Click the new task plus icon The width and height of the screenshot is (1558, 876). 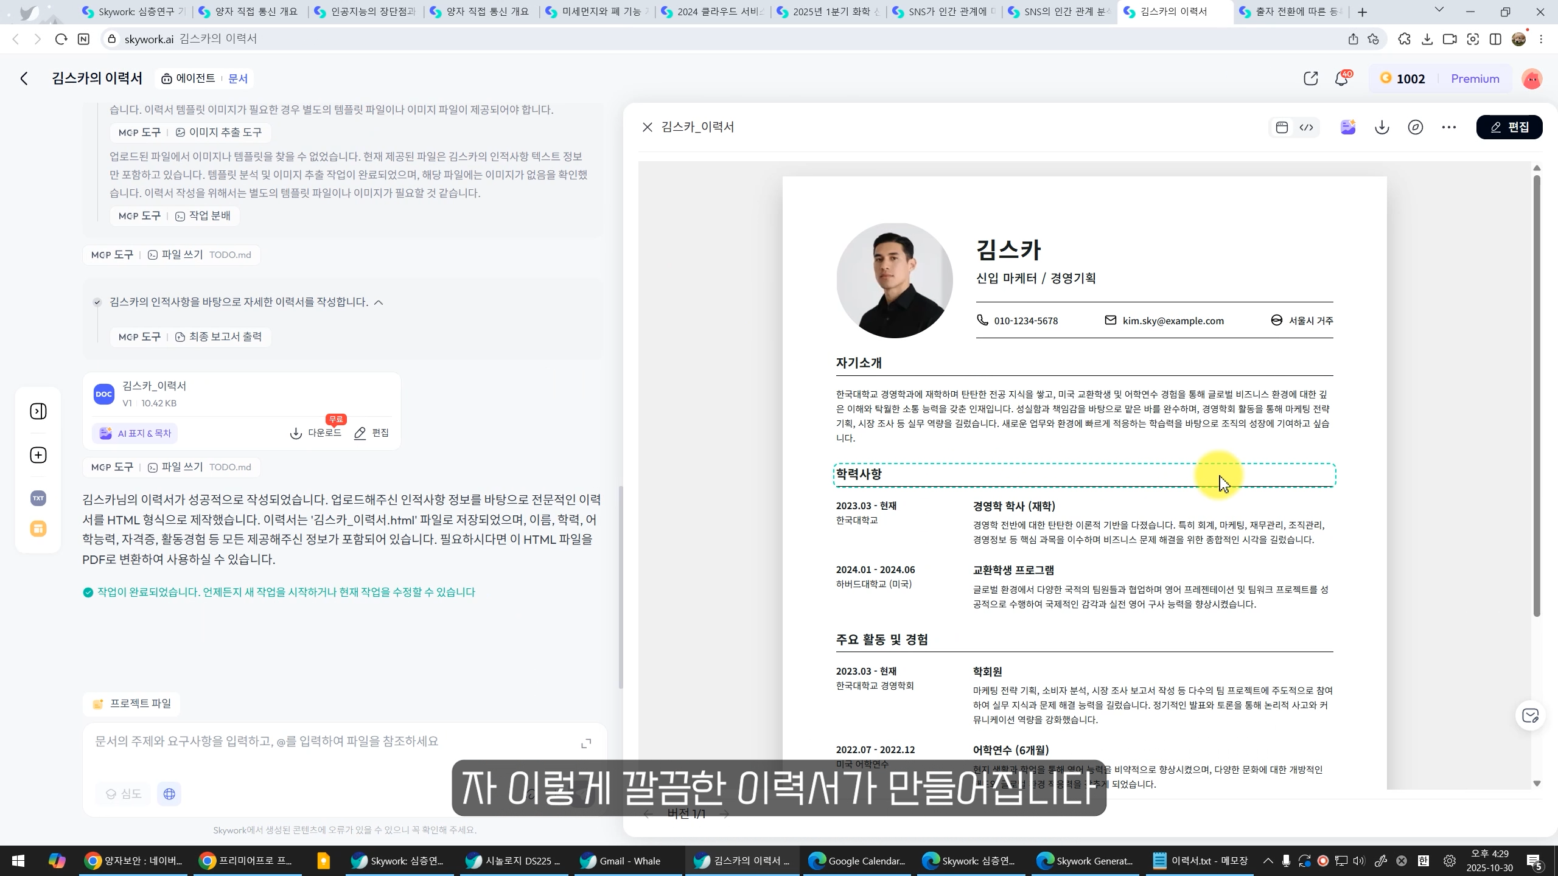[38, 455]
